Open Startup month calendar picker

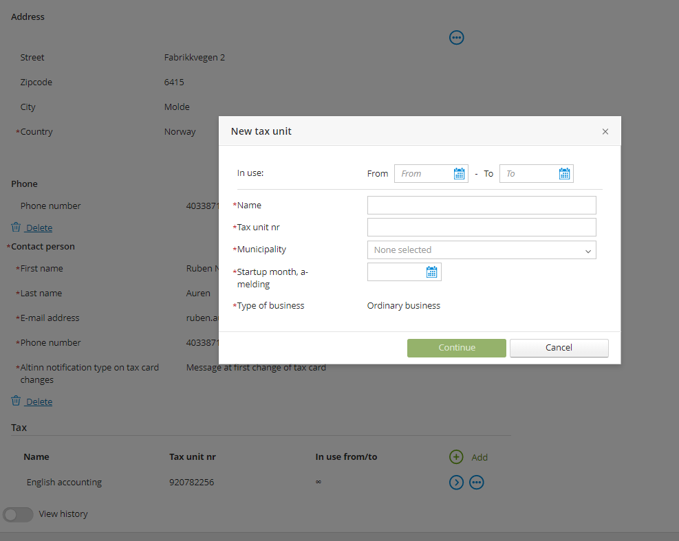pos(432,272)
